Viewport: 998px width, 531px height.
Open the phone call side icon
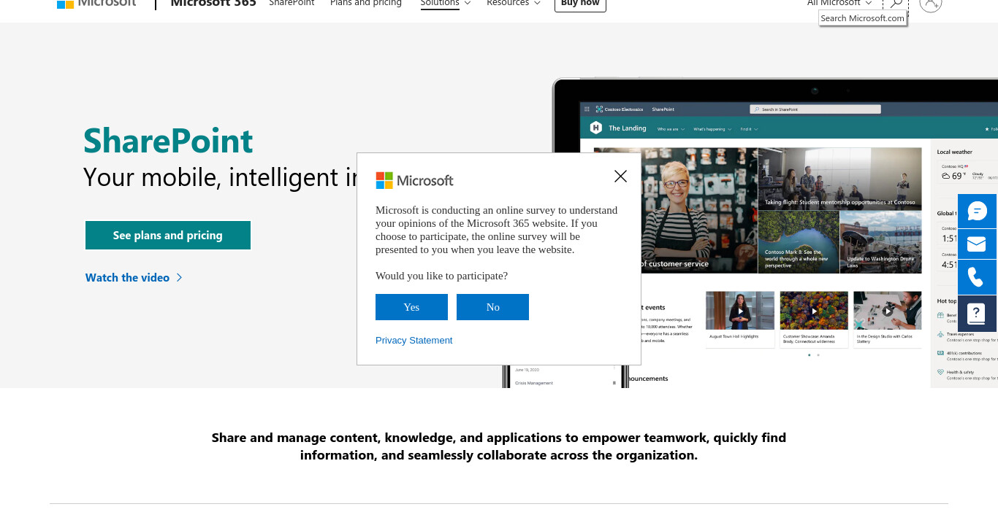point(977,277)
